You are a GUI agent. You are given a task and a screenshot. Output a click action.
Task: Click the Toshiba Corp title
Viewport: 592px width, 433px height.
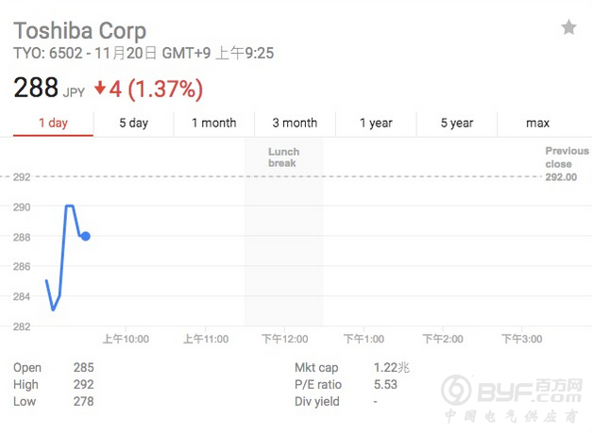point(79,29)
